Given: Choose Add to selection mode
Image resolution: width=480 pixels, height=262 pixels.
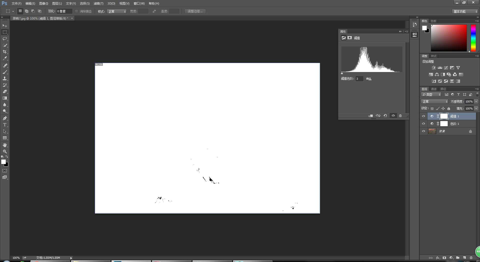Looking at the screenshot, I should pyautogui.click(x=26, y=11).
